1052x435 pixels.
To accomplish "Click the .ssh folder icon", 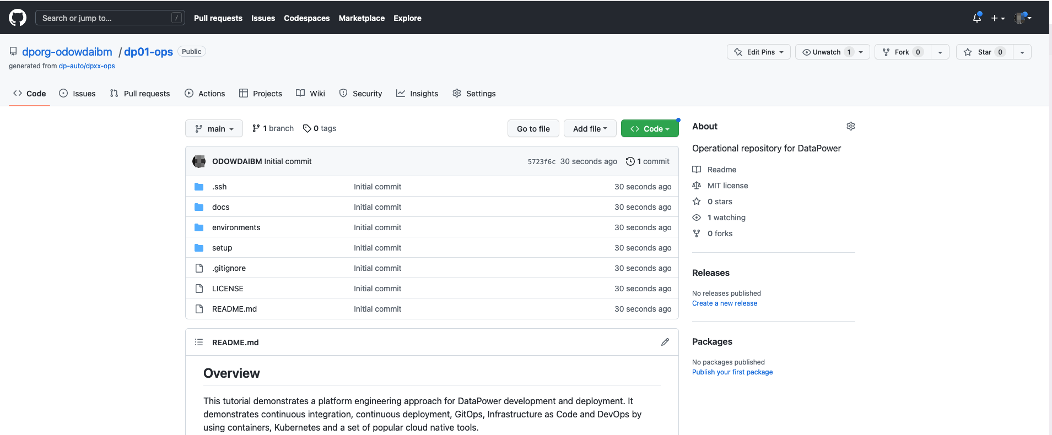I will 199,187.
